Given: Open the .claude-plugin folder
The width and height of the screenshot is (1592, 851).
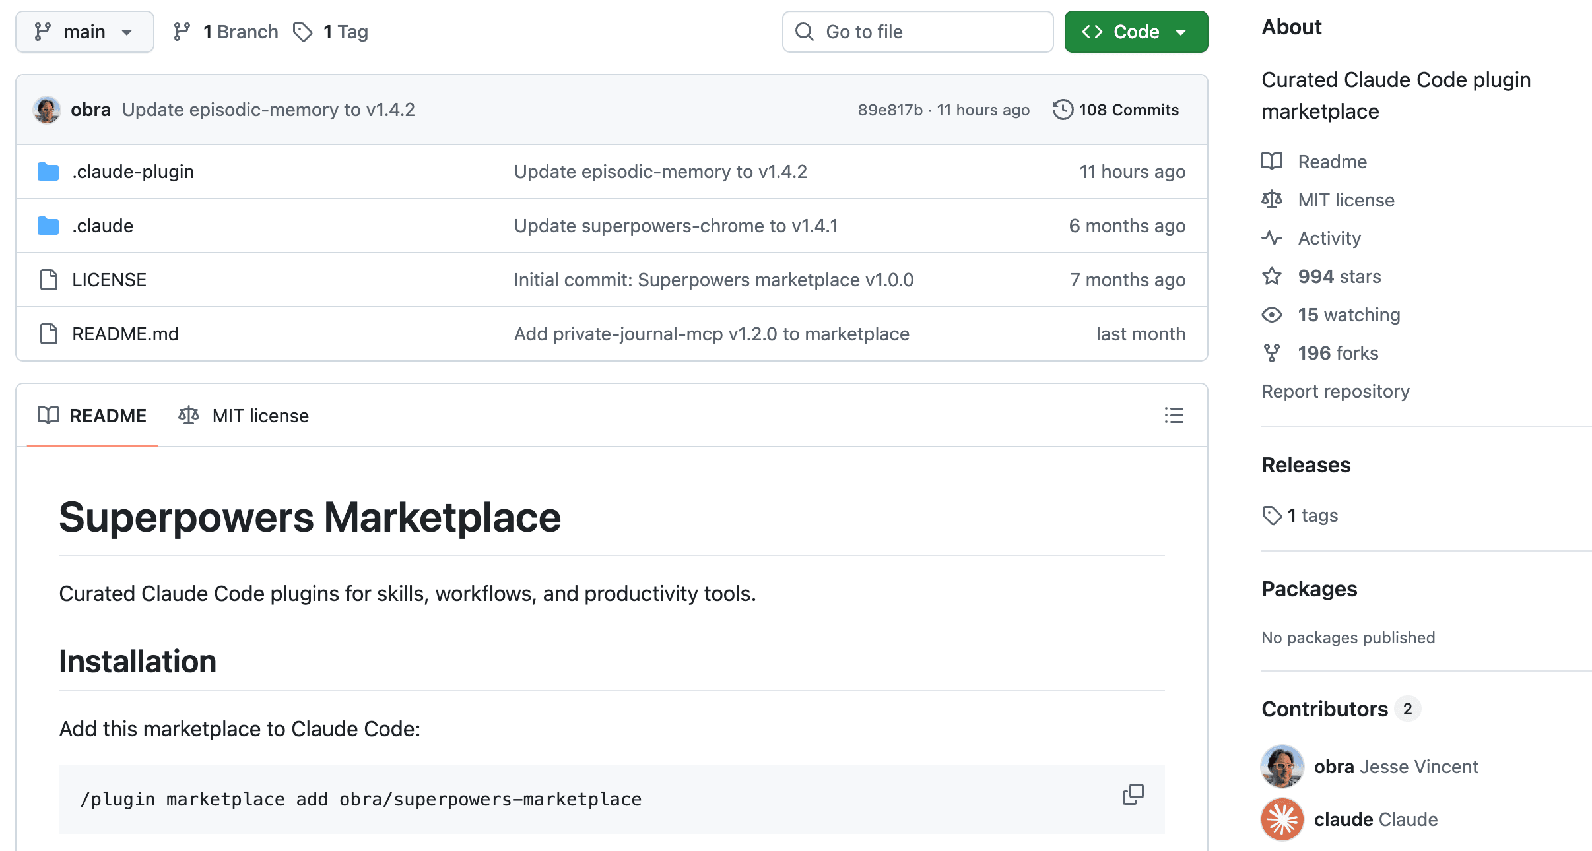Looking at the screenshot, I should coord(133,172).
